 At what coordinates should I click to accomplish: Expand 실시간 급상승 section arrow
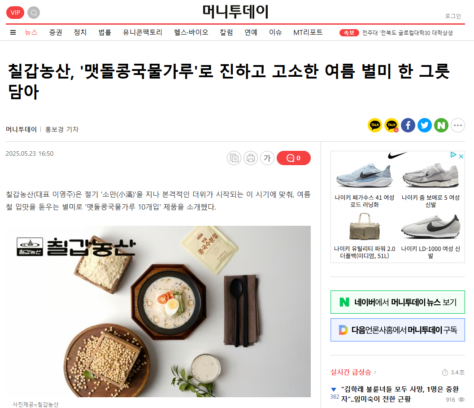(375, 372)
